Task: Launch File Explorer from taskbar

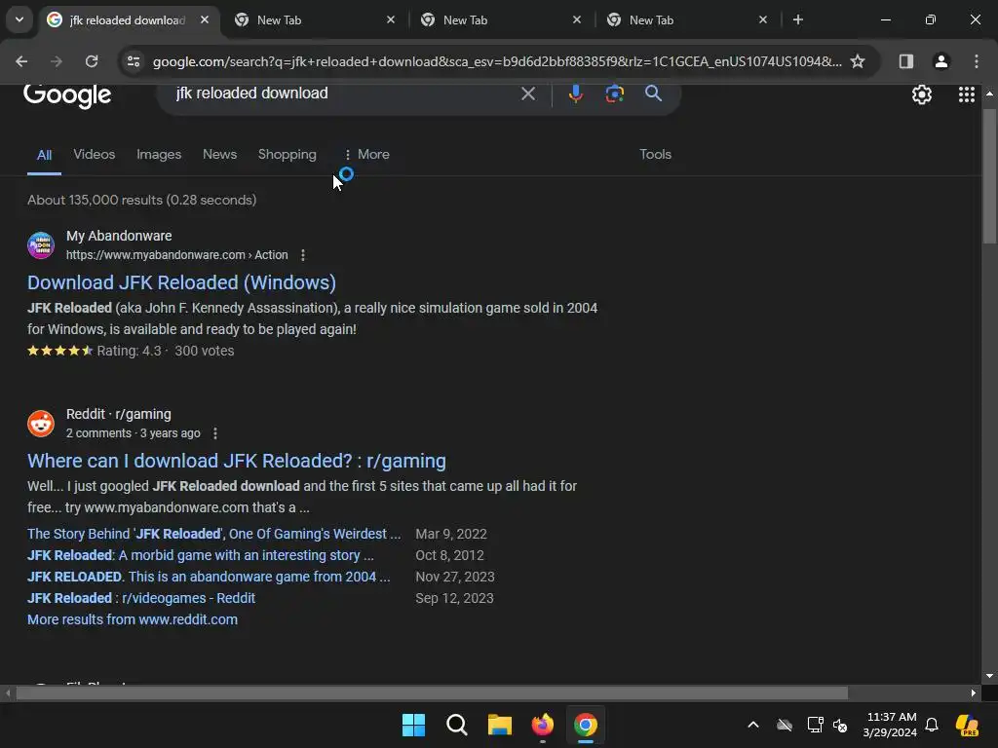Action: (x=500, y=725)
